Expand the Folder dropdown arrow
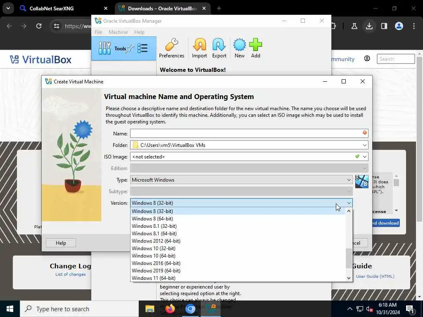 pos(364,145)
